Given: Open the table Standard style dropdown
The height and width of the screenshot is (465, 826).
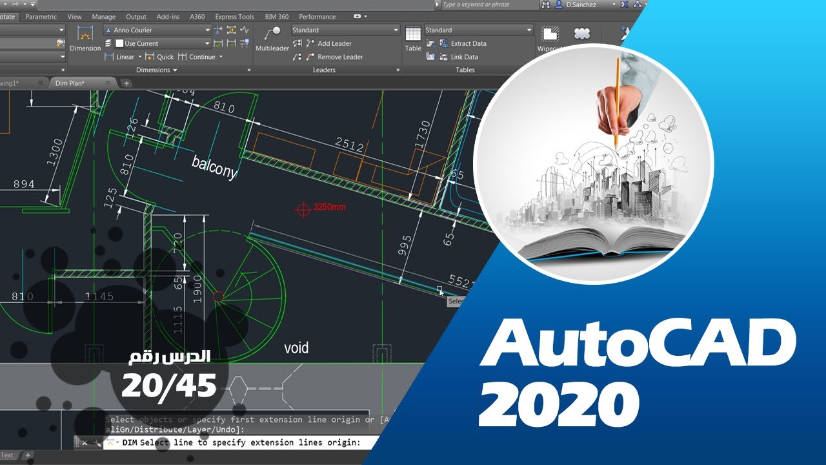Looking at the screenshot, I should click(529, 30).
